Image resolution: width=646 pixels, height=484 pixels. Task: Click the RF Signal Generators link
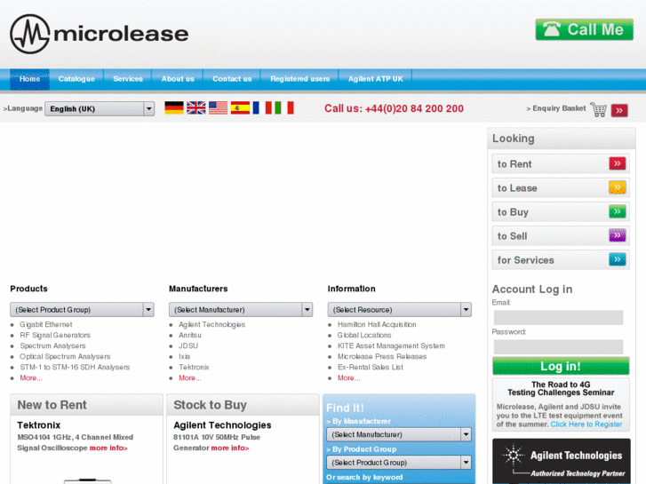[55, 336]
